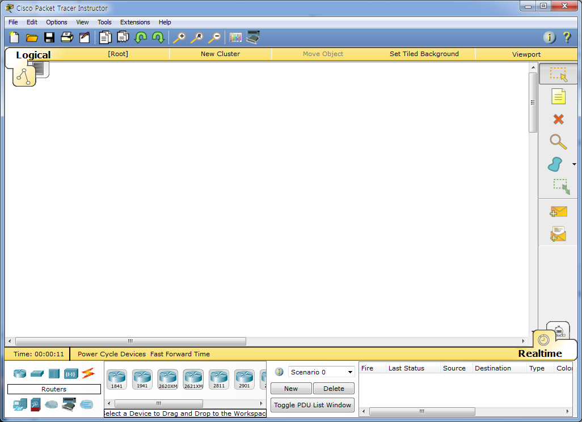
Task: Save the network with the floppy icon
Action: (x=49, y=37)
